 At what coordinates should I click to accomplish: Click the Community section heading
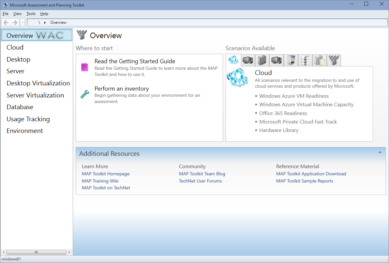tap(192, 167)
